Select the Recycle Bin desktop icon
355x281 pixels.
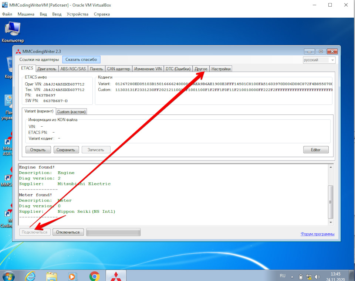coord(9,67)
